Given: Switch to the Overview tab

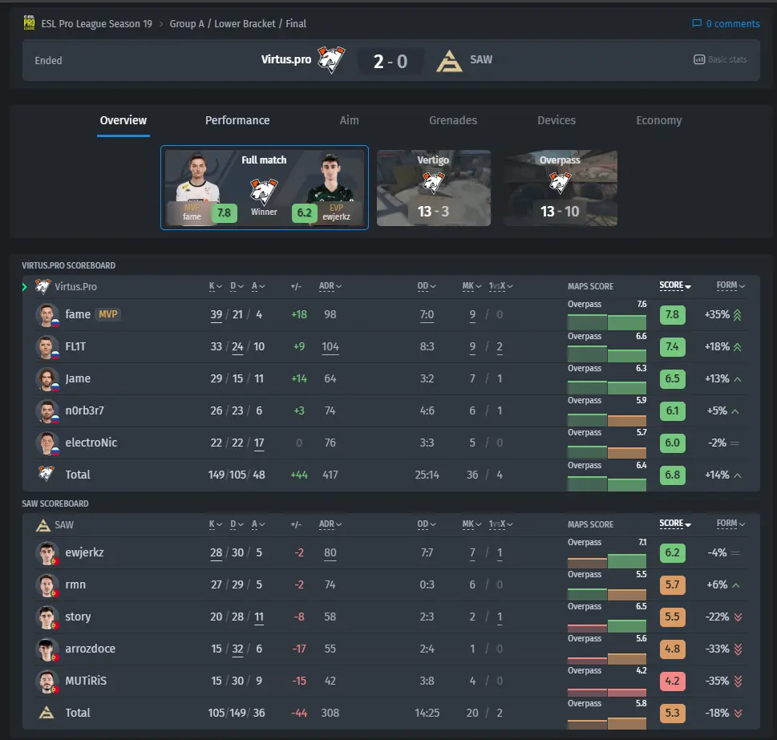Looking at the screenshot, I should pos(123,121).
